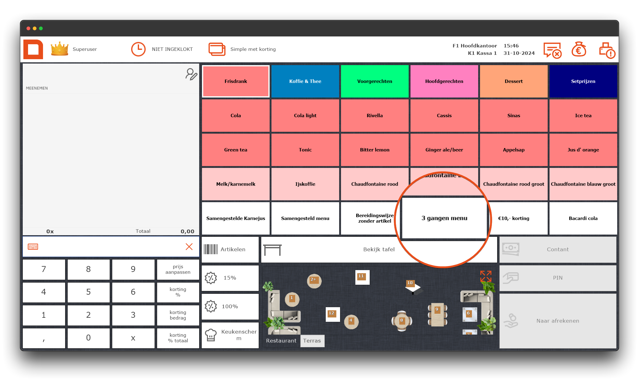639x381 pixels.
Task: Switch to the Terras floor tab
Action: coord(312,341)
